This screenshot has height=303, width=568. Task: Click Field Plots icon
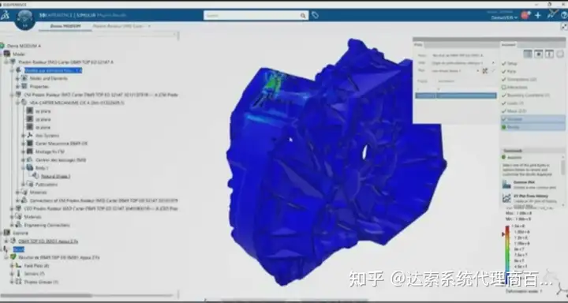(x=18, y=266)
